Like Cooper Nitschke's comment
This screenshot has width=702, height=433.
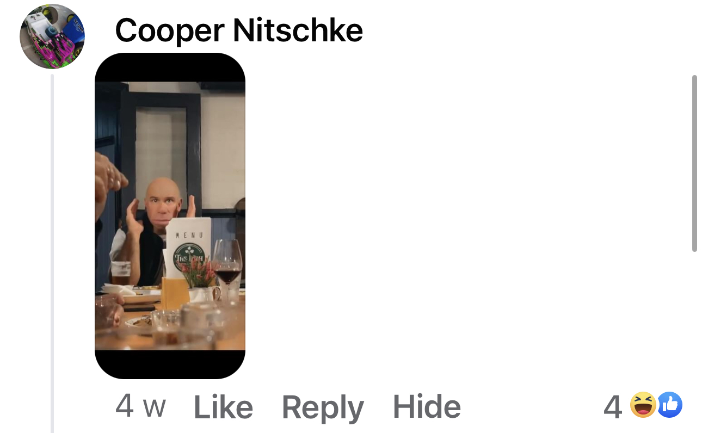coord(223,407)
